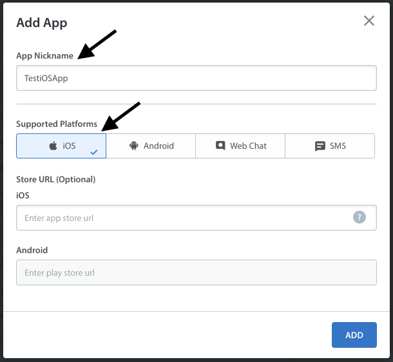Click the App Nickname label
This screenshot has width=393, height=362.
click(44, 56)
